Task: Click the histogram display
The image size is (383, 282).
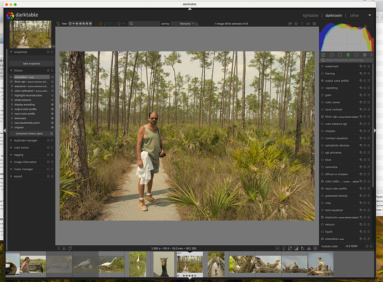Action: click(x=346, y=37)
